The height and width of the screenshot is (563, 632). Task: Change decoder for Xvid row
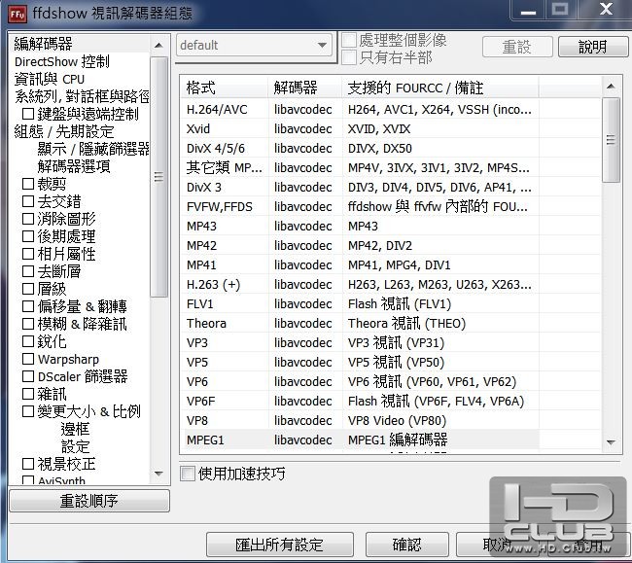tap(303, 129)
